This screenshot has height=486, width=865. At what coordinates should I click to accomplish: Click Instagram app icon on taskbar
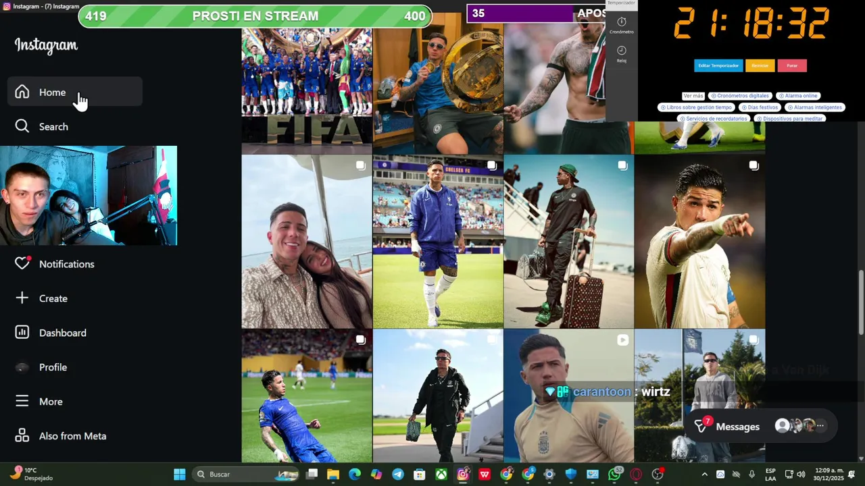point(462,475)
